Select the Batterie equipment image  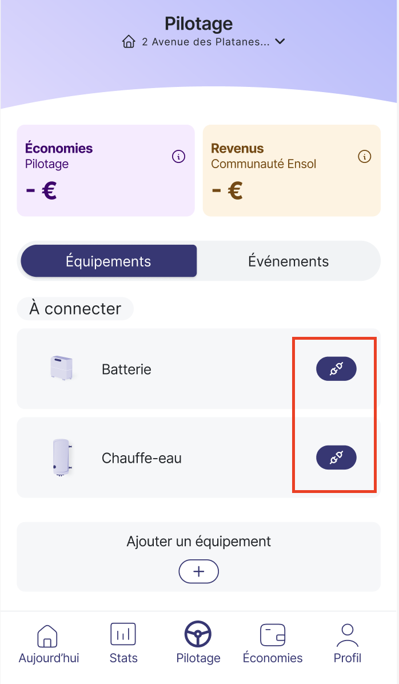pyautogui.click(x=62, y=369)
